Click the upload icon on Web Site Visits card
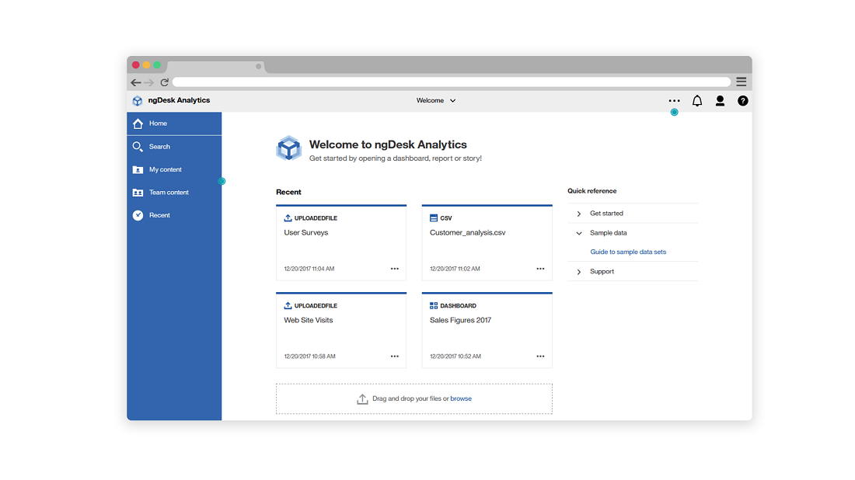Viewport: 855px width, 480px height. coord(288,306)
